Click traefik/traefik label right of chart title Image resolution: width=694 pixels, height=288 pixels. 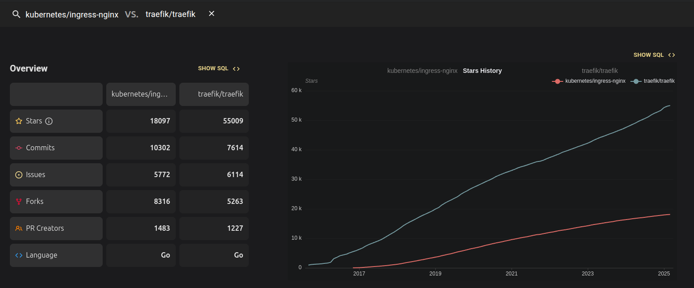click(x=600, y=71)
